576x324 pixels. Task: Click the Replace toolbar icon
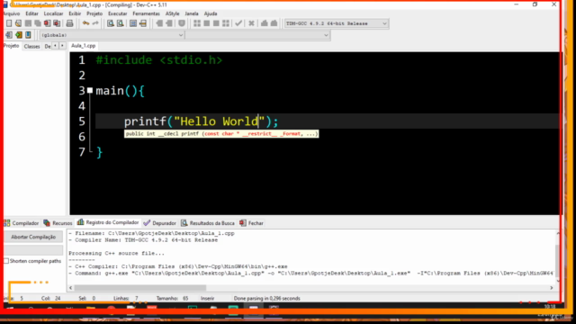tap(120, 23)
